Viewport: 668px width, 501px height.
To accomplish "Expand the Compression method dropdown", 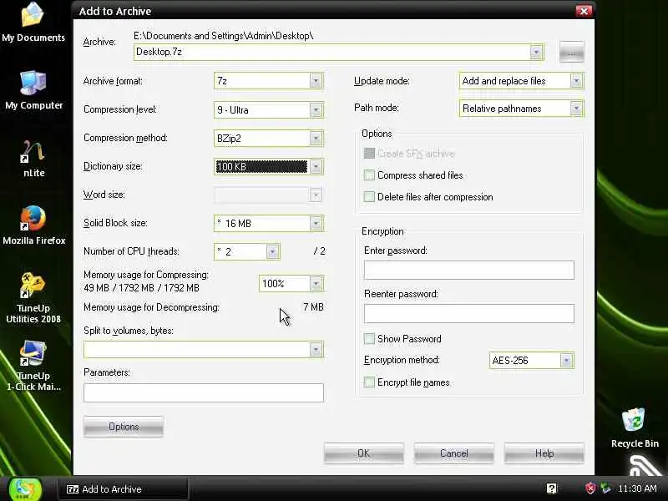I will (x=316, y=138).
